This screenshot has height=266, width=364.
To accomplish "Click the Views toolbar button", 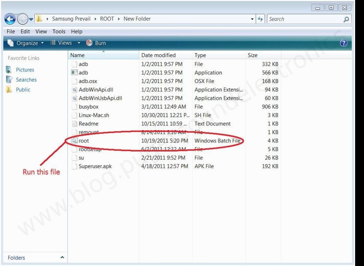I will point(61,43).
